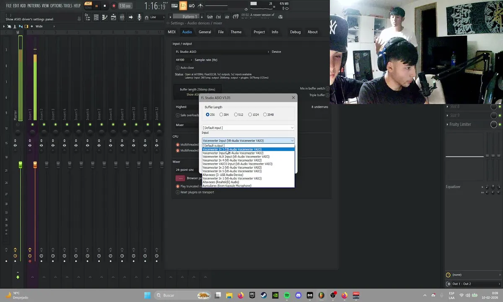
Task: Select the 2048 buffer length radio
Action: click(x=265, y=115)
